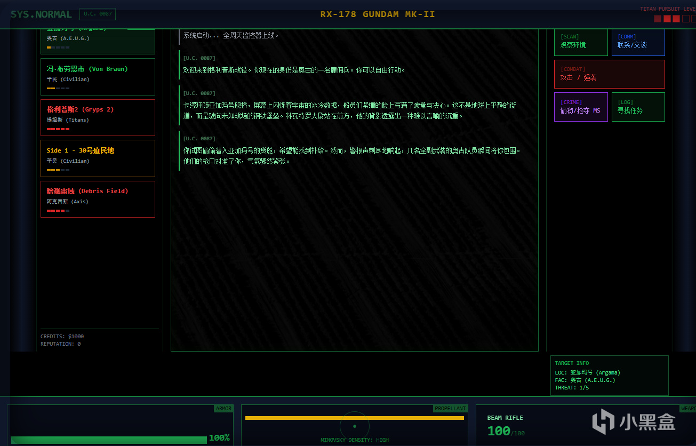Open the [COMM] 联系/交谈 action
This screenshot has width=696, height=446.
(638, 42)
